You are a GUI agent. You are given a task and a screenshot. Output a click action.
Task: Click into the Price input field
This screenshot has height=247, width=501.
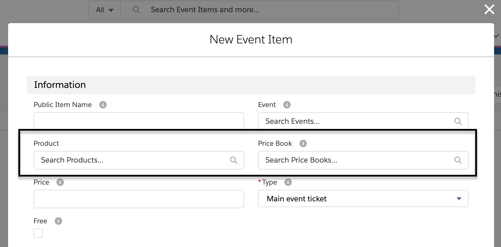point(139,199)
